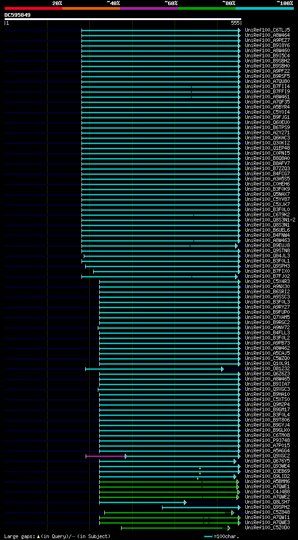
Task: Select hit label UniRef100_B7FII4
Action: (x=267, y=86)
